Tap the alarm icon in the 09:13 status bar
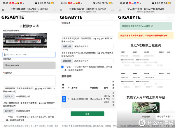The image size is (175, 128). coord(36,3)
